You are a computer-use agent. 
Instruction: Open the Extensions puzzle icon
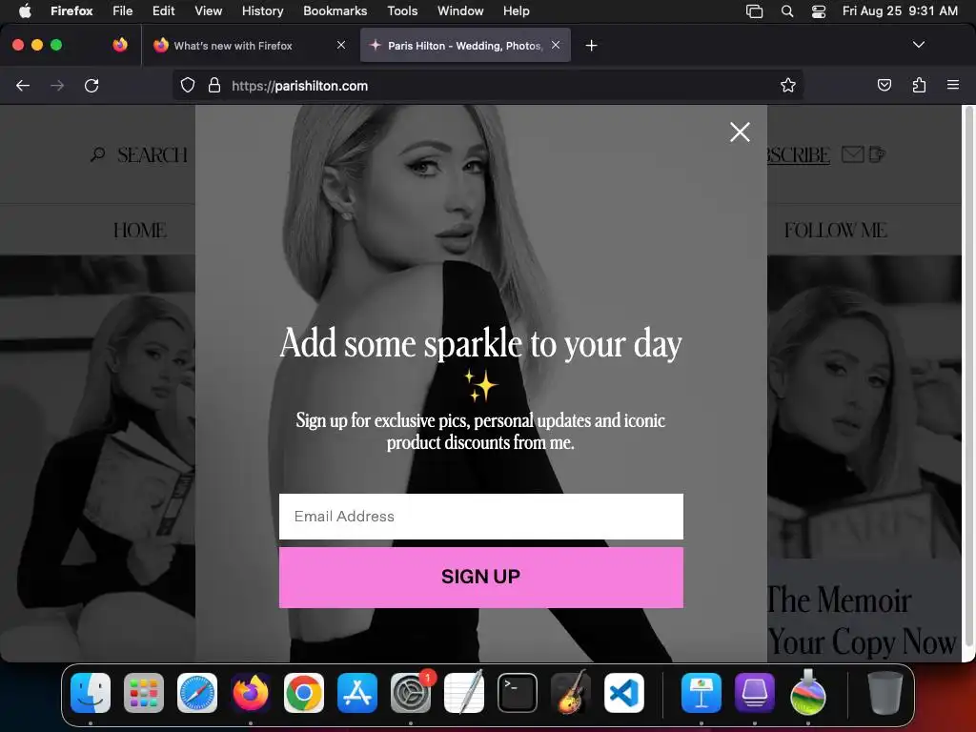919,85
